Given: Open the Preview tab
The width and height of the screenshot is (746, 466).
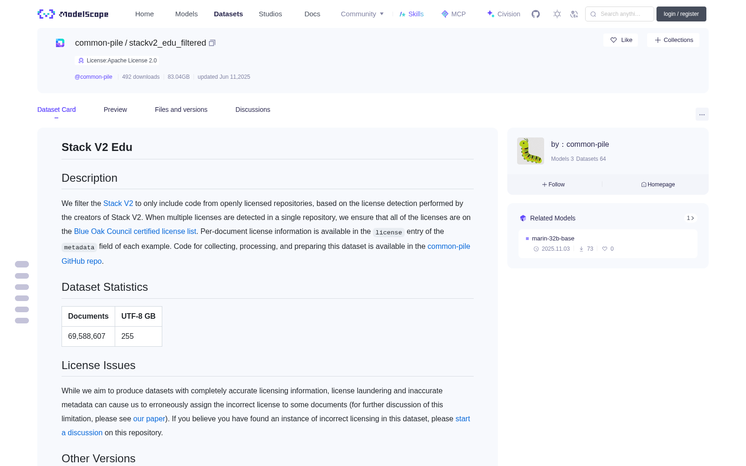Looking at the screenshot, I should 115,110.
